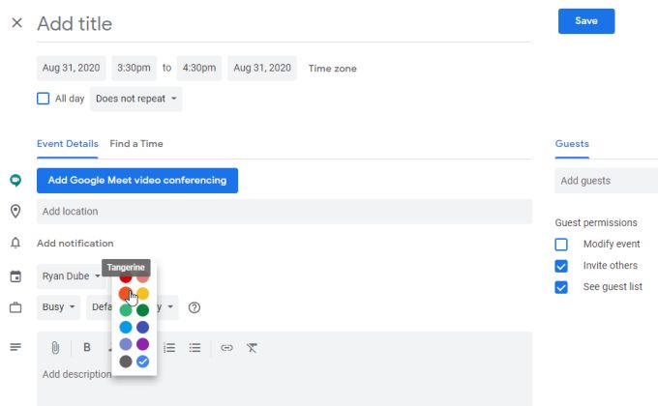This screenshot has width=658, height=406.
Task: Insert a bulleted list
Action: pos(194,348)
